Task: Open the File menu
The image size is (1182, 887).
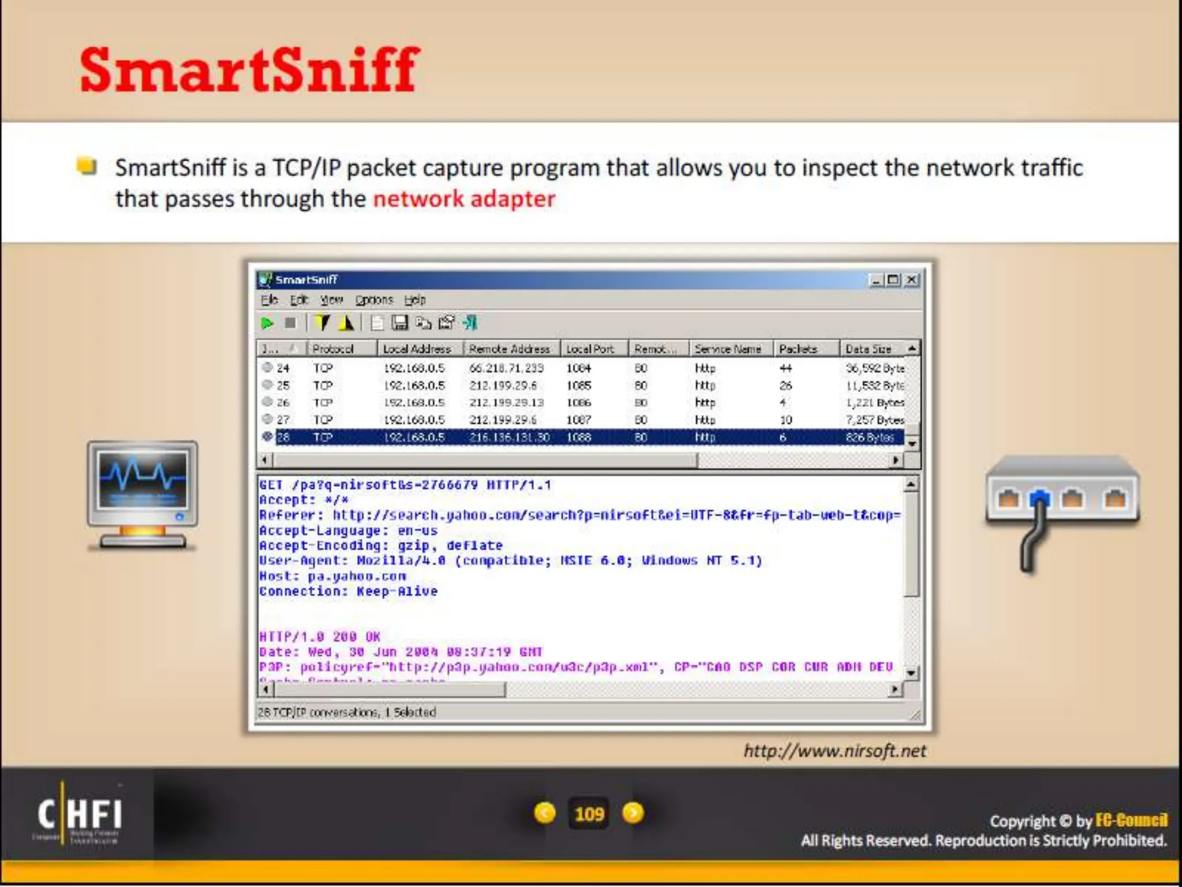Action: (269, 300)
